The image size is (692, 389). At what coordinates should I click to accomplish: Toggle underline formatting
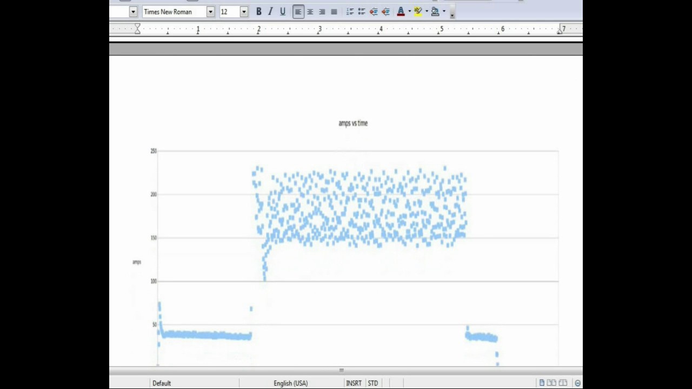(282, 11)
